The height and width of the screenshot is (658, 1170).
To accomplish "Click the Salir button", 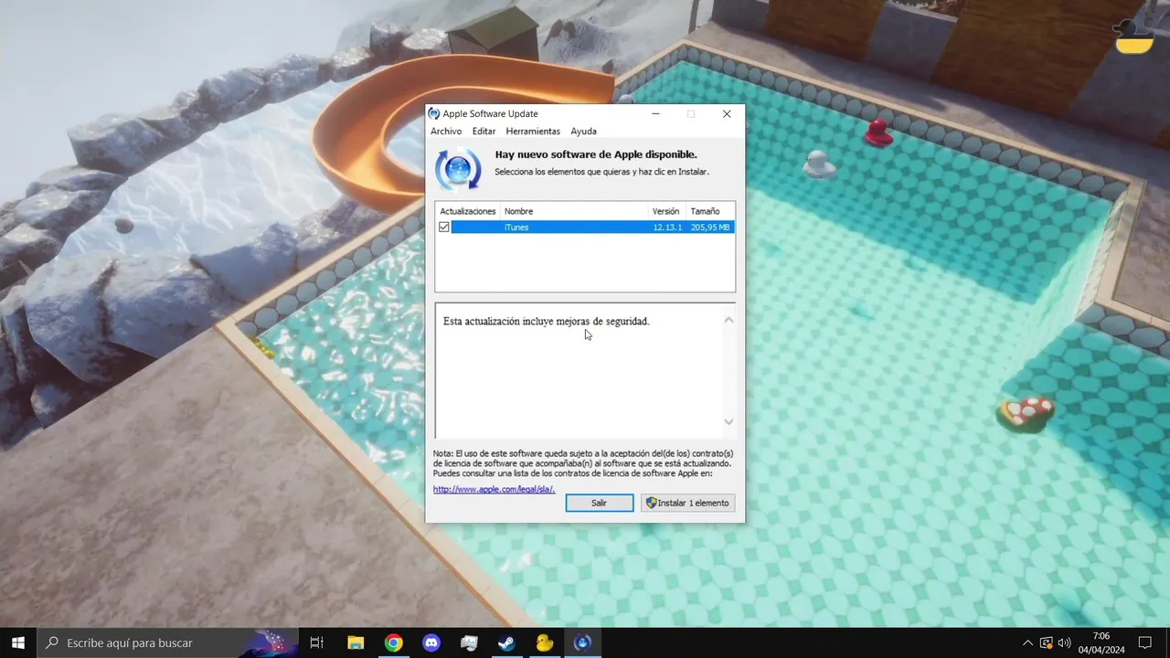I will [x=599, y=503].
